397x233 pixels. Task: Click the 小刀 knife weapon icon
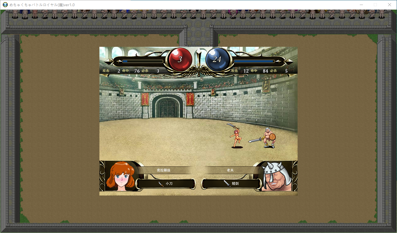161,184
